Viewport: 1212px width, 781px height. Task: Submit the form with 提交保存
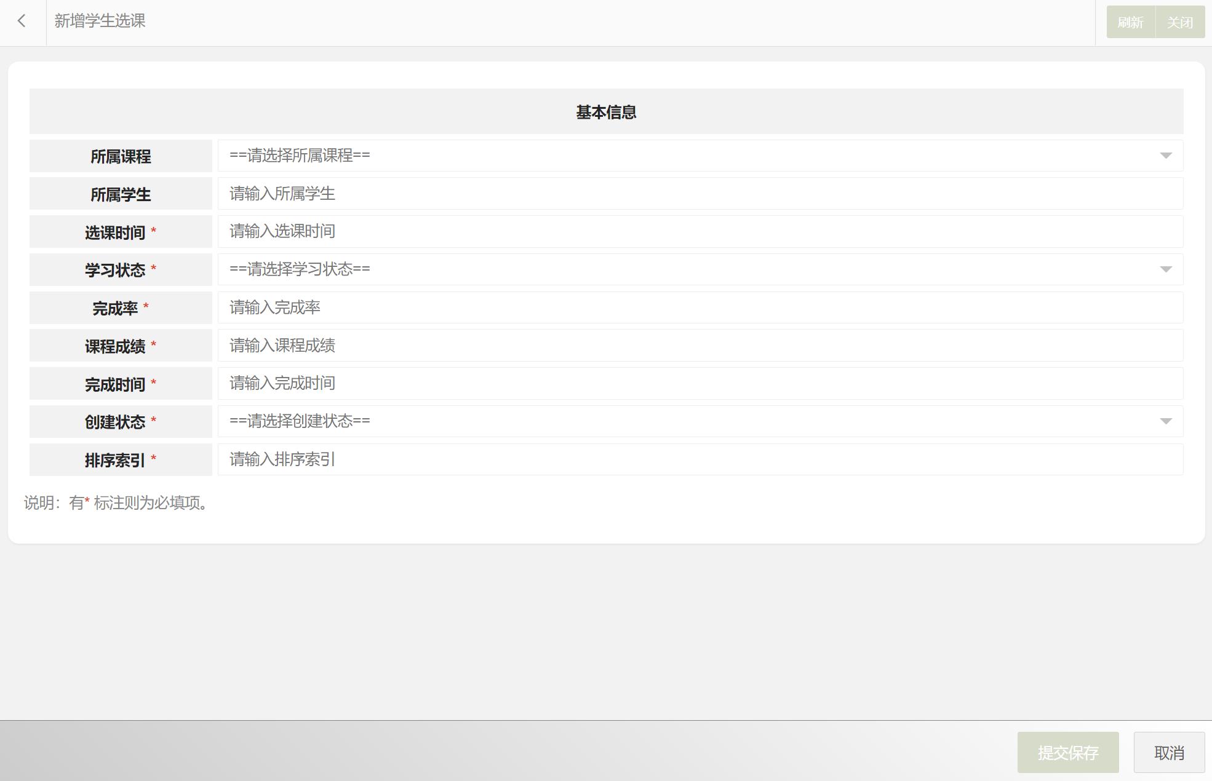tap(1067, 752)
